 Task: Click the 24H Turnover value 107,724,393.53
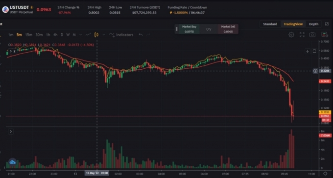click(x=144, y=13)
